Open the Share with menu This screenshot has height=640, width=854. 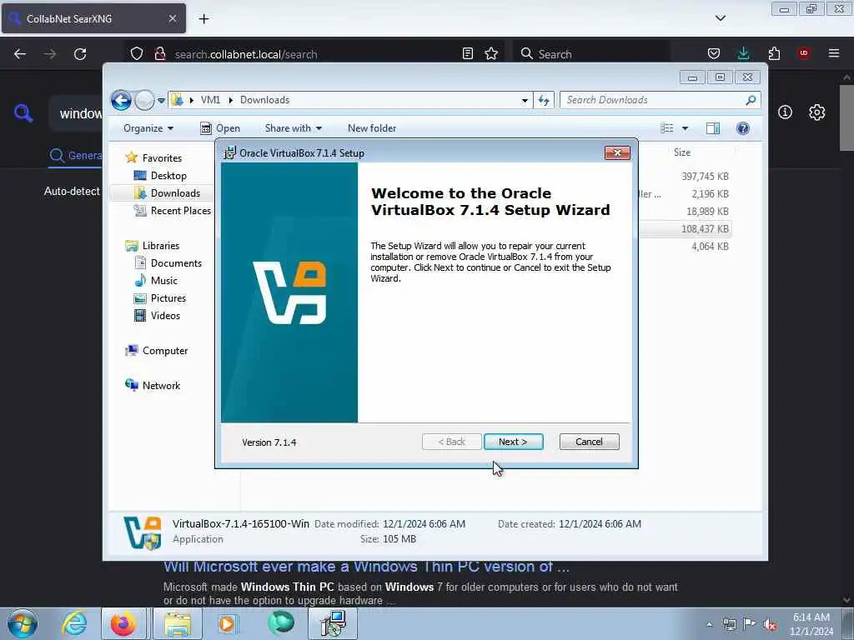[293, 128]
